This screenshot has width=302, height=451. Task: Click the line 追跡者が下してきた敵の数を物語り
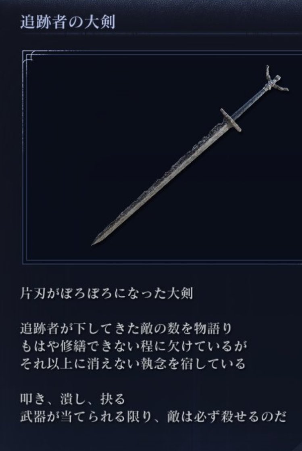(x=126, y=329)
